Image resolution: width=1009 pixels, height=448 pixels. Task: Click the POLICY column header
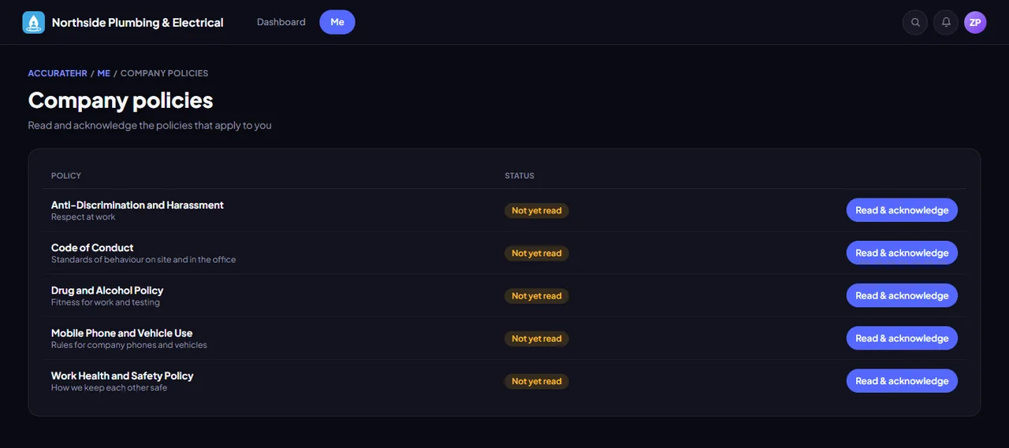66,176
